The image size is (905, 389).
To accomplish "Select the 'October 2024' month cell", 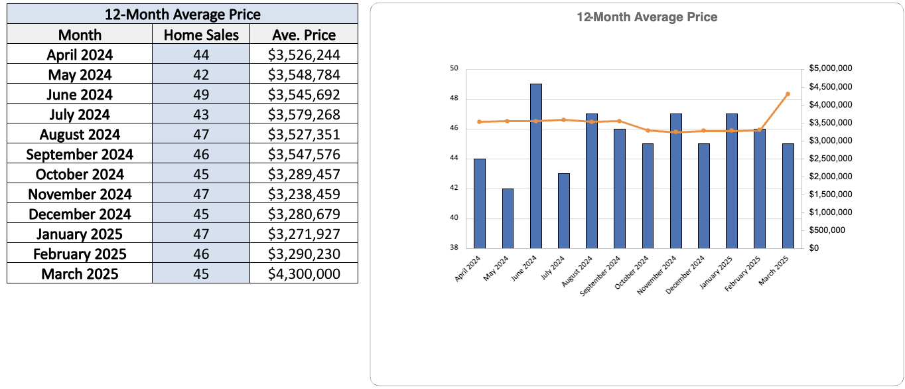I will pyautogui.click(x=80, y=174).
